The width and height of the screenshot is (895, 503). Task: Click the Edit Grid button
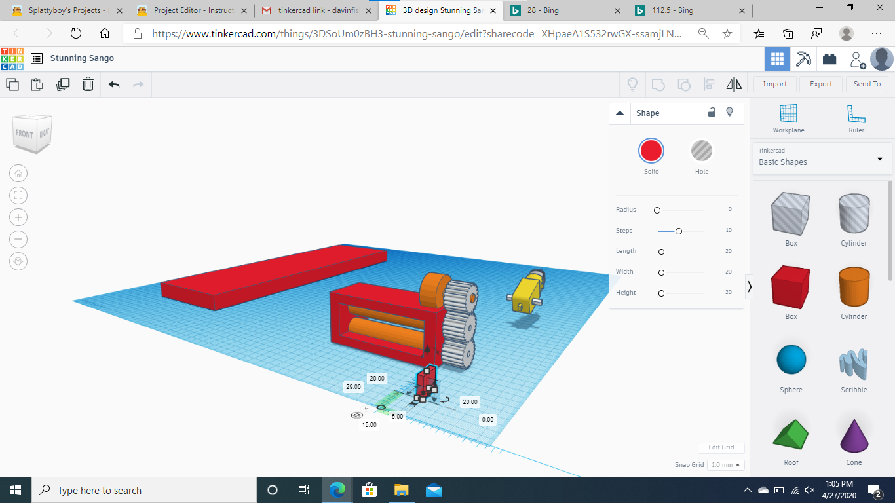click(x=721, y=447)
